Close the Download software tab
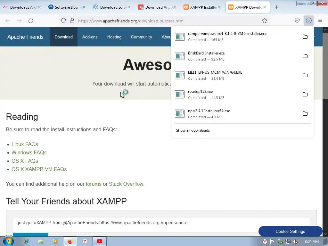Viewport: 328px width, 246px height. [x=129, y=7]
